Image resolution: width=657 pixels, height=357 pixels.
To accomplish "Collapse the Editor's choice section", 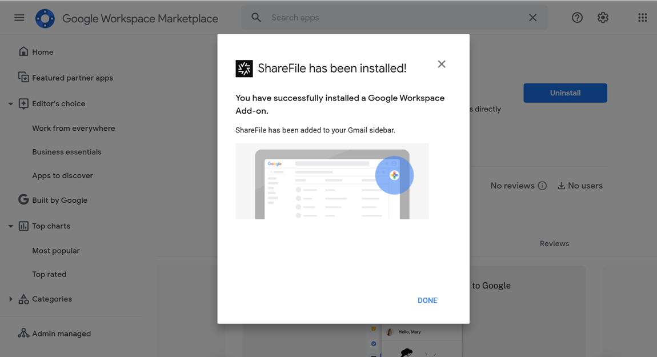I will tap(10, 104).
